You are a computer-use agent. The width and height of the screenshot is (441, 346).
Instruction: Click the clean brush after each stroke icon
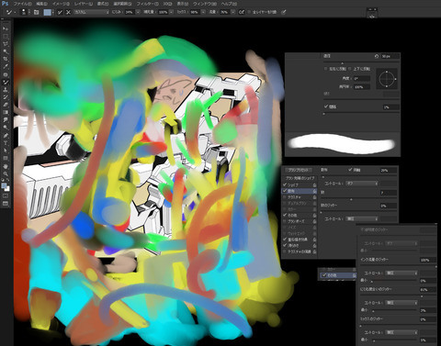pos(68,12)
